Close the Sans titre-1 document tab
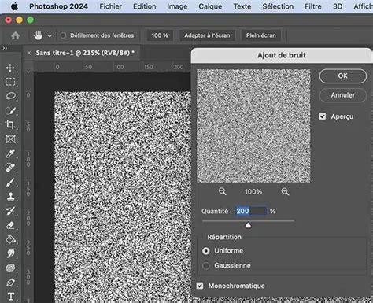373x303 pixels. coord(29,53)
